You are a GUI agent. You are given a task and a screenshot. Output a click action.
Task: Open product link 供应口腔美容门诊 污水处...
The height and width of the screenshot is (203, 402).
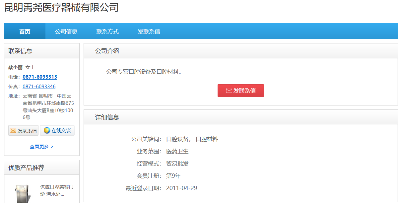57,190
